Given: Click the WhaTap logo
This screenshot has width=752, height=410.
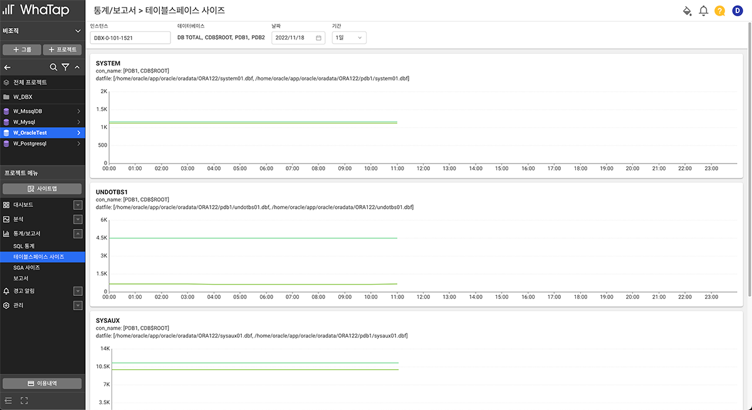Looking at the screenshot, I should tap(37, 11).
